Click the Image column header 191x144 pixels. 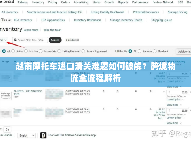click(6, 62)
